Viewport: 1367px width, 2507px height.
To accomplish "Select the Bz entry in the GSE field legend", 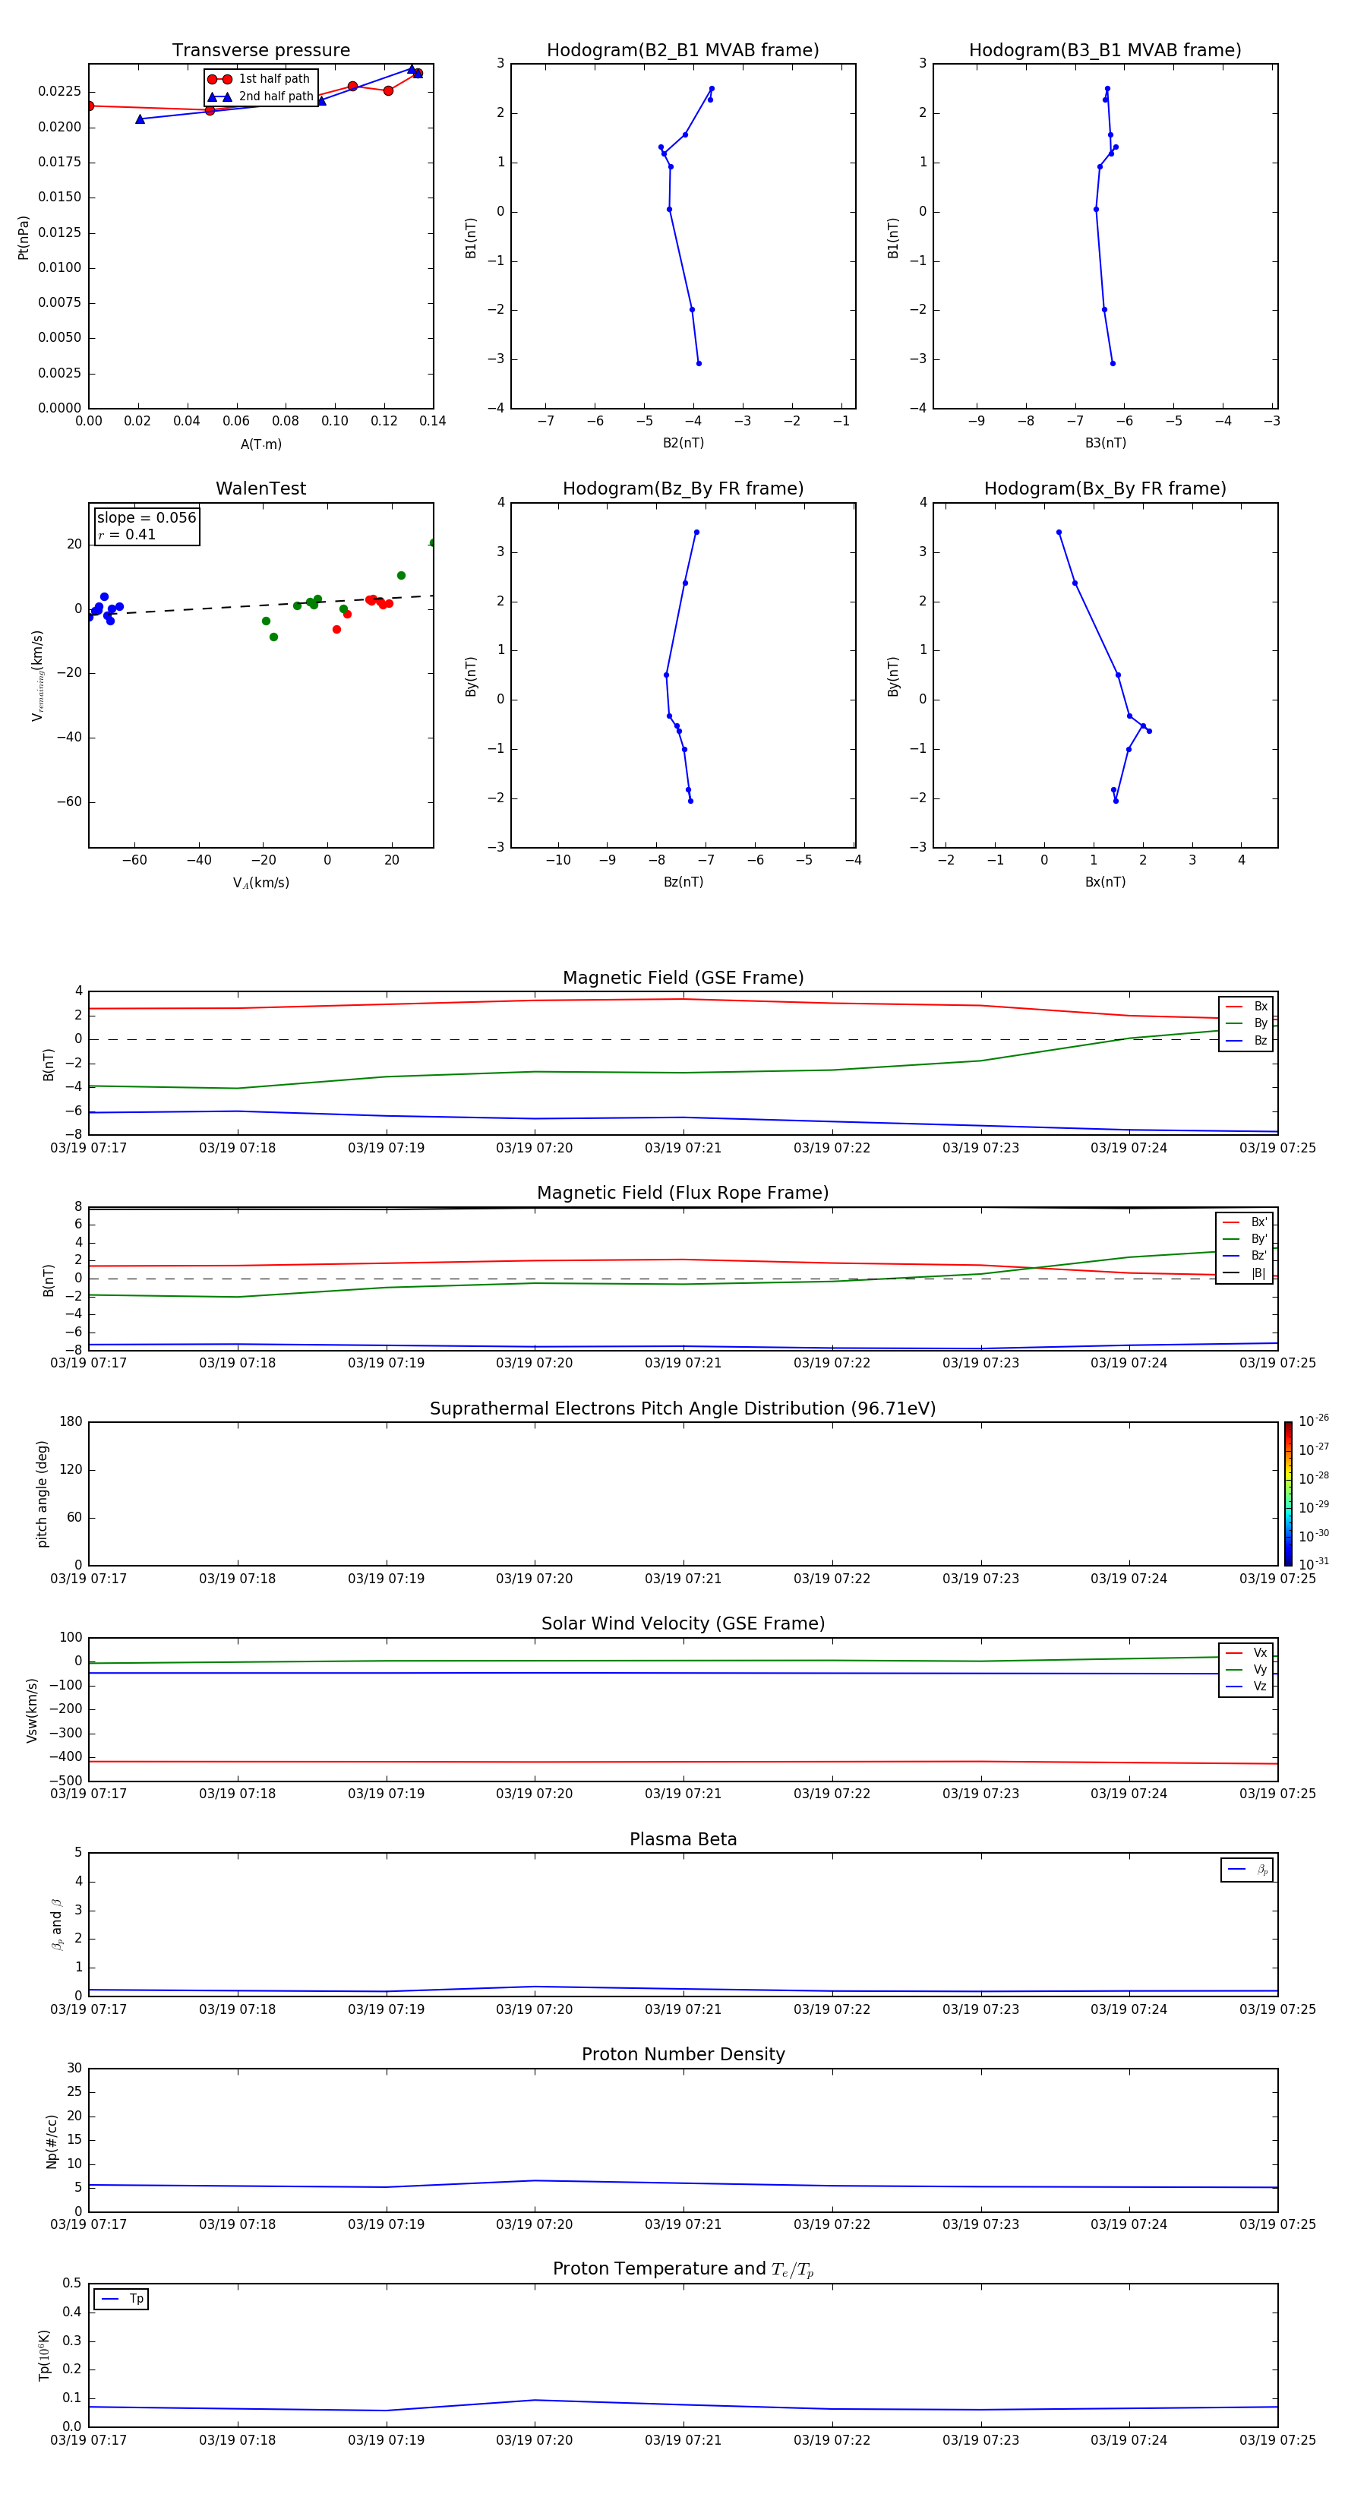I will (1246, 1040).
